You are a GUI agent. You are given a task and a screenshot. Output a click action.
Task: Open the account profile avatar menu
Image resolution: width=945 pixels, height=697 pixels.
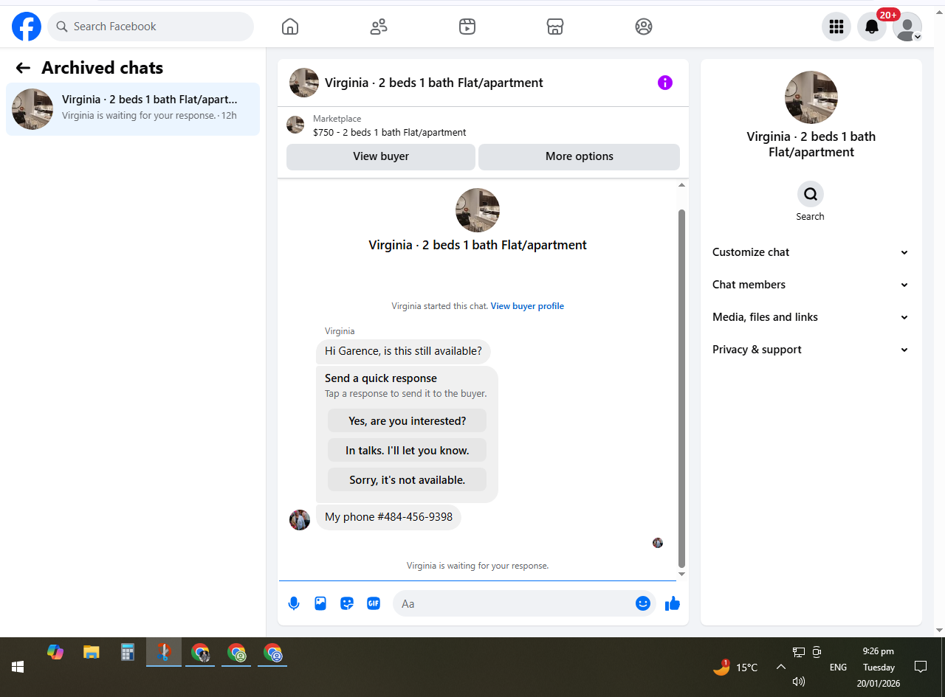pyautogui.click(x=907, y=27)
